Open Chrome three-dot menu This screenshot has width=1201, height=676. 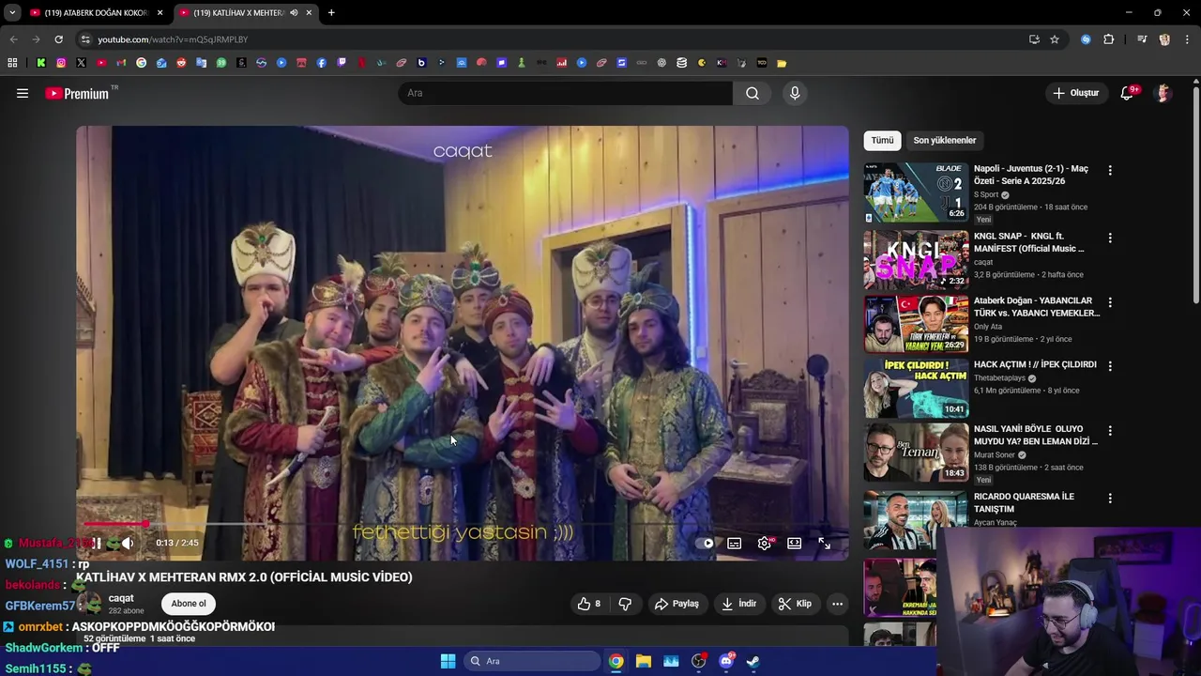(1185, 39)
